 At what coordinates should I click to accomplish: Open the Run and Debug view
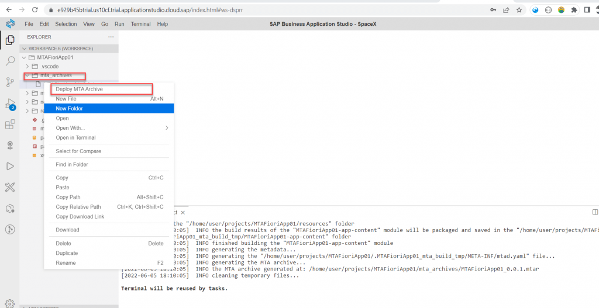(x=11, y=103)
